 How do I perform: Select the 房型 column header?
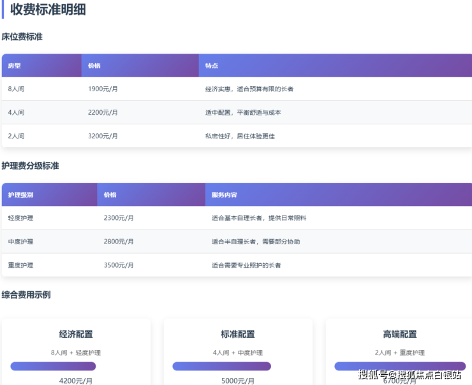pyautogui.click(x=15, y=66)
